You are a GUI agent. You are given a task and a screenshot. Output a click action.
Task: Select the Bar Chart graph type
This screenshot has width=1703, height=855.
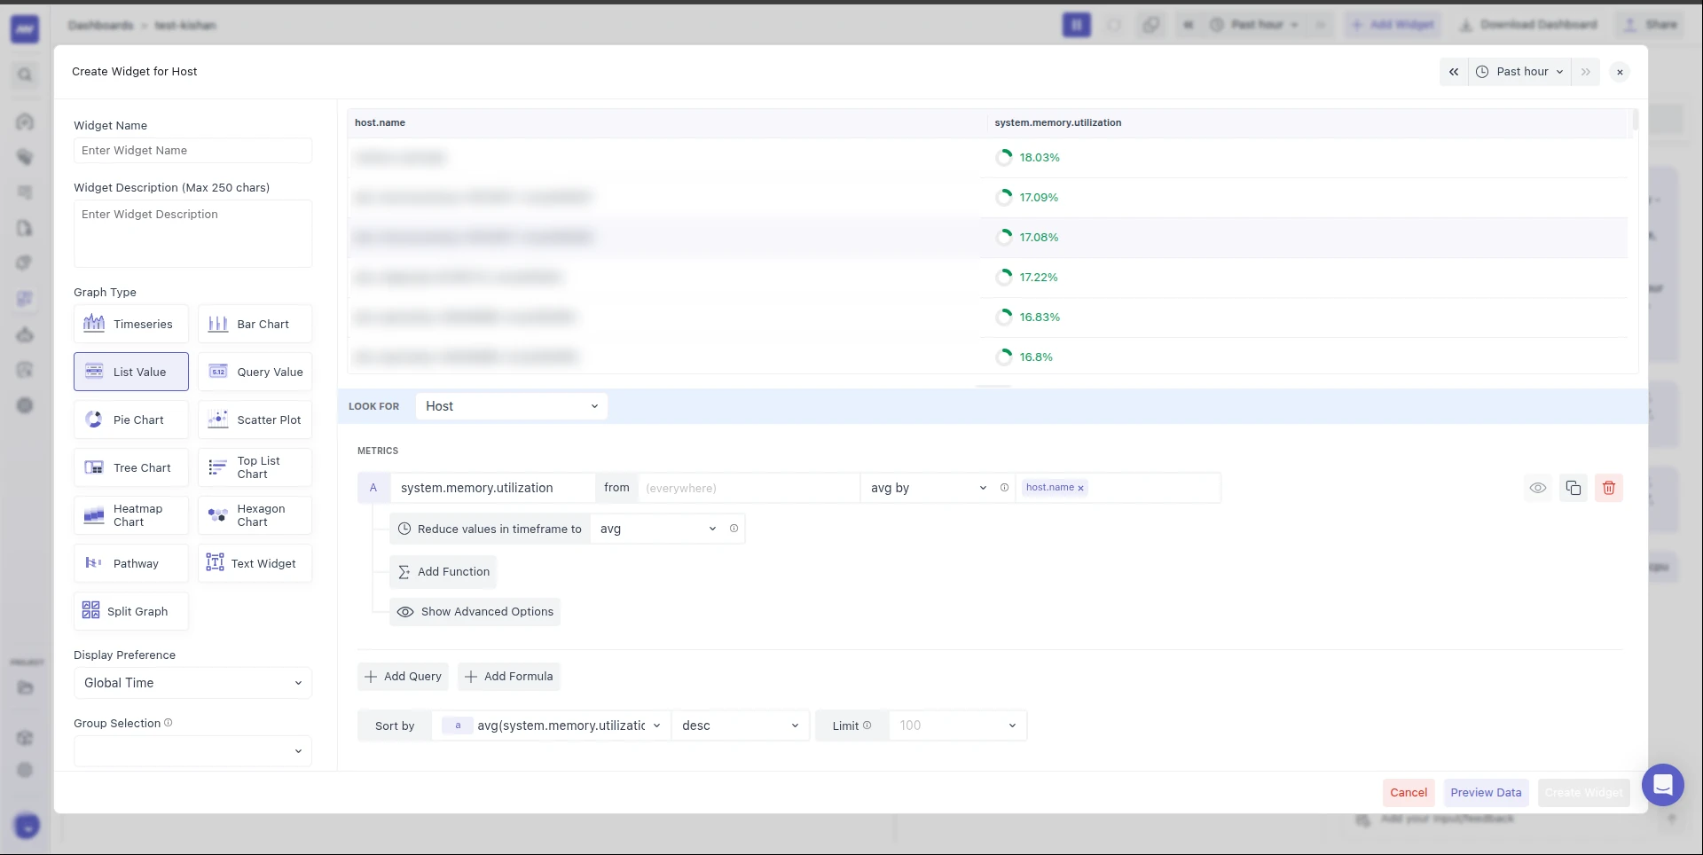tap(255, 324)
